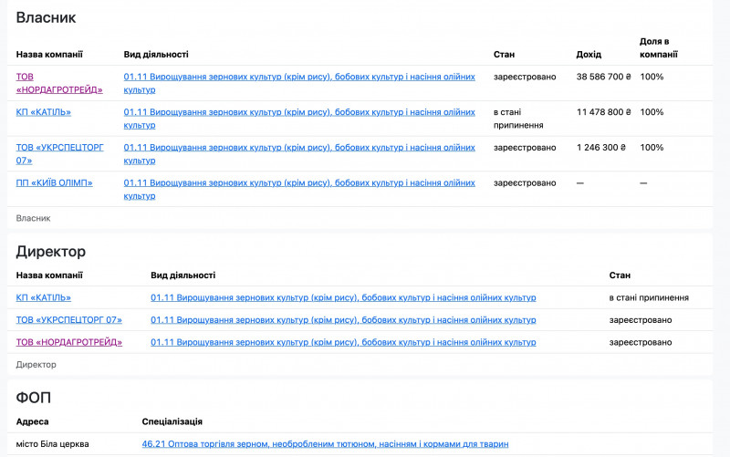Open ПП «КИЇВ ОЛІМП» company link
Screen dimensions: 730x457
(54, 183)
